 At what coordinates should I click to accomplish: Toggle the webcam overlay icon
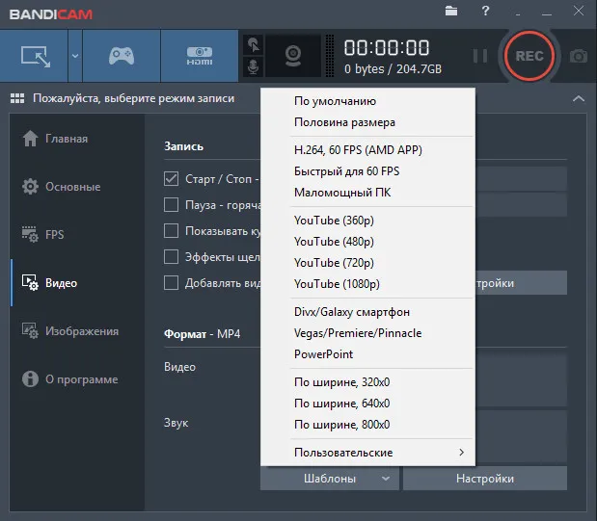pos(293,56)
